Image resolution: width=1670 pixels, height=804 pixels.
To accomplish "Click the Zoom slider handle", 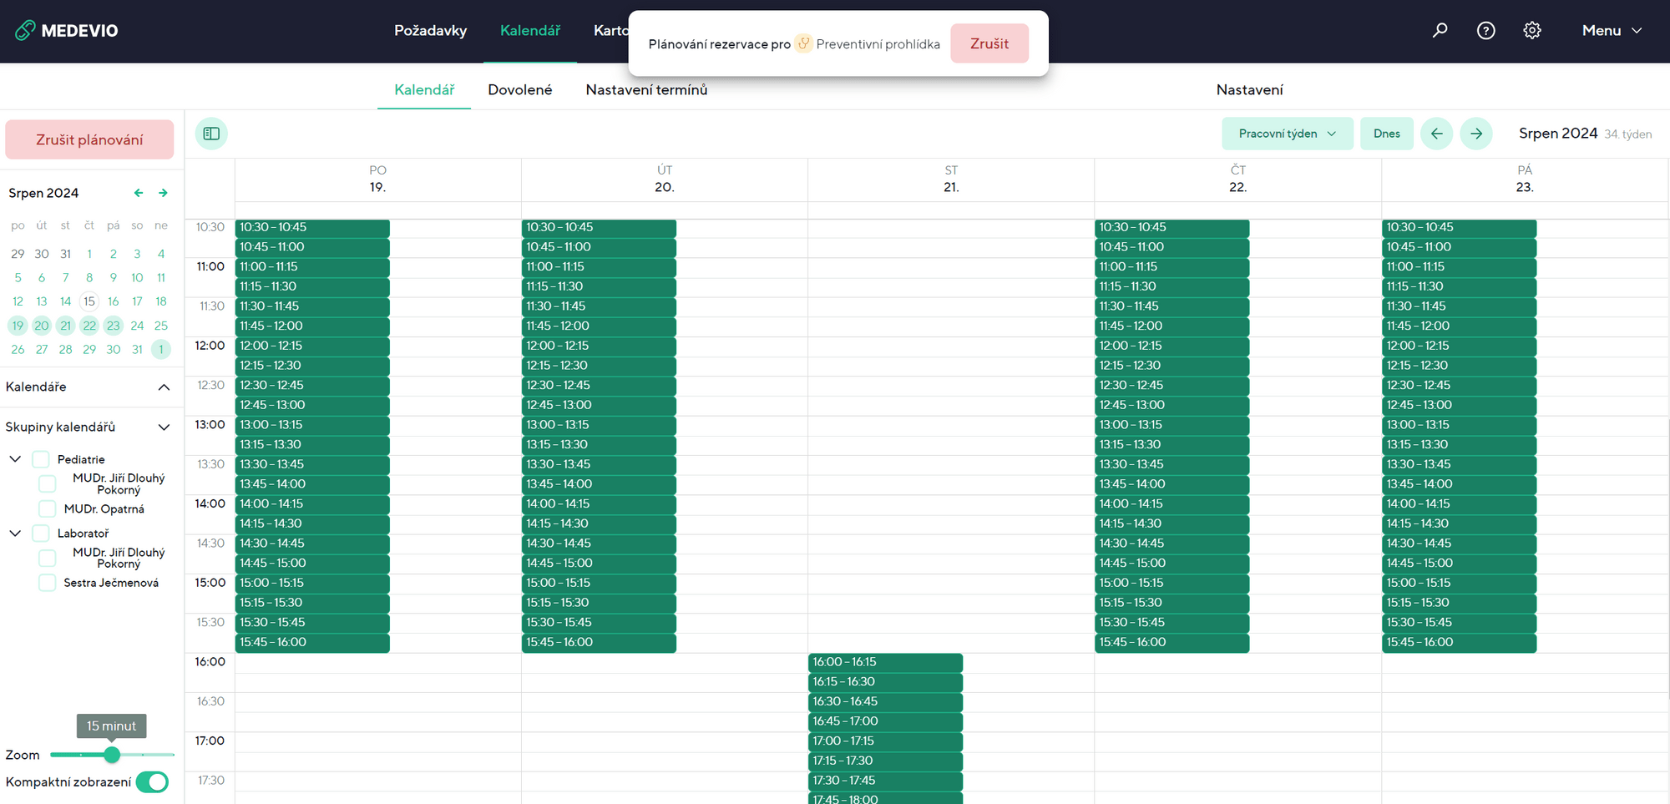I will pos(112,755).
